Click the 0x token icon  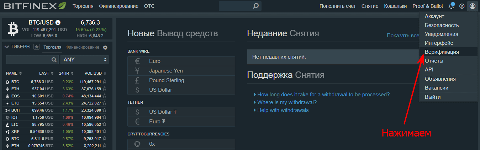[137, 144]
